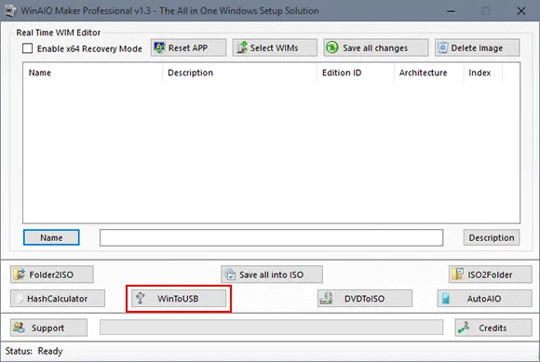
Task: Click the Name button below list
Action: point(51,237)
